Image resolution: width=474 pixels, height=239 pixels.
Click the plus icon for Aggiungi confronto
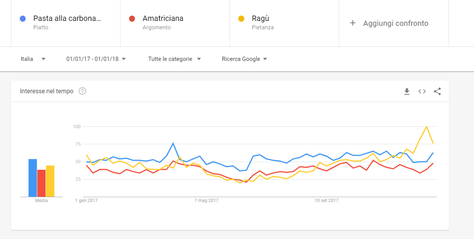pyautogui.click(x=353, y=23)
